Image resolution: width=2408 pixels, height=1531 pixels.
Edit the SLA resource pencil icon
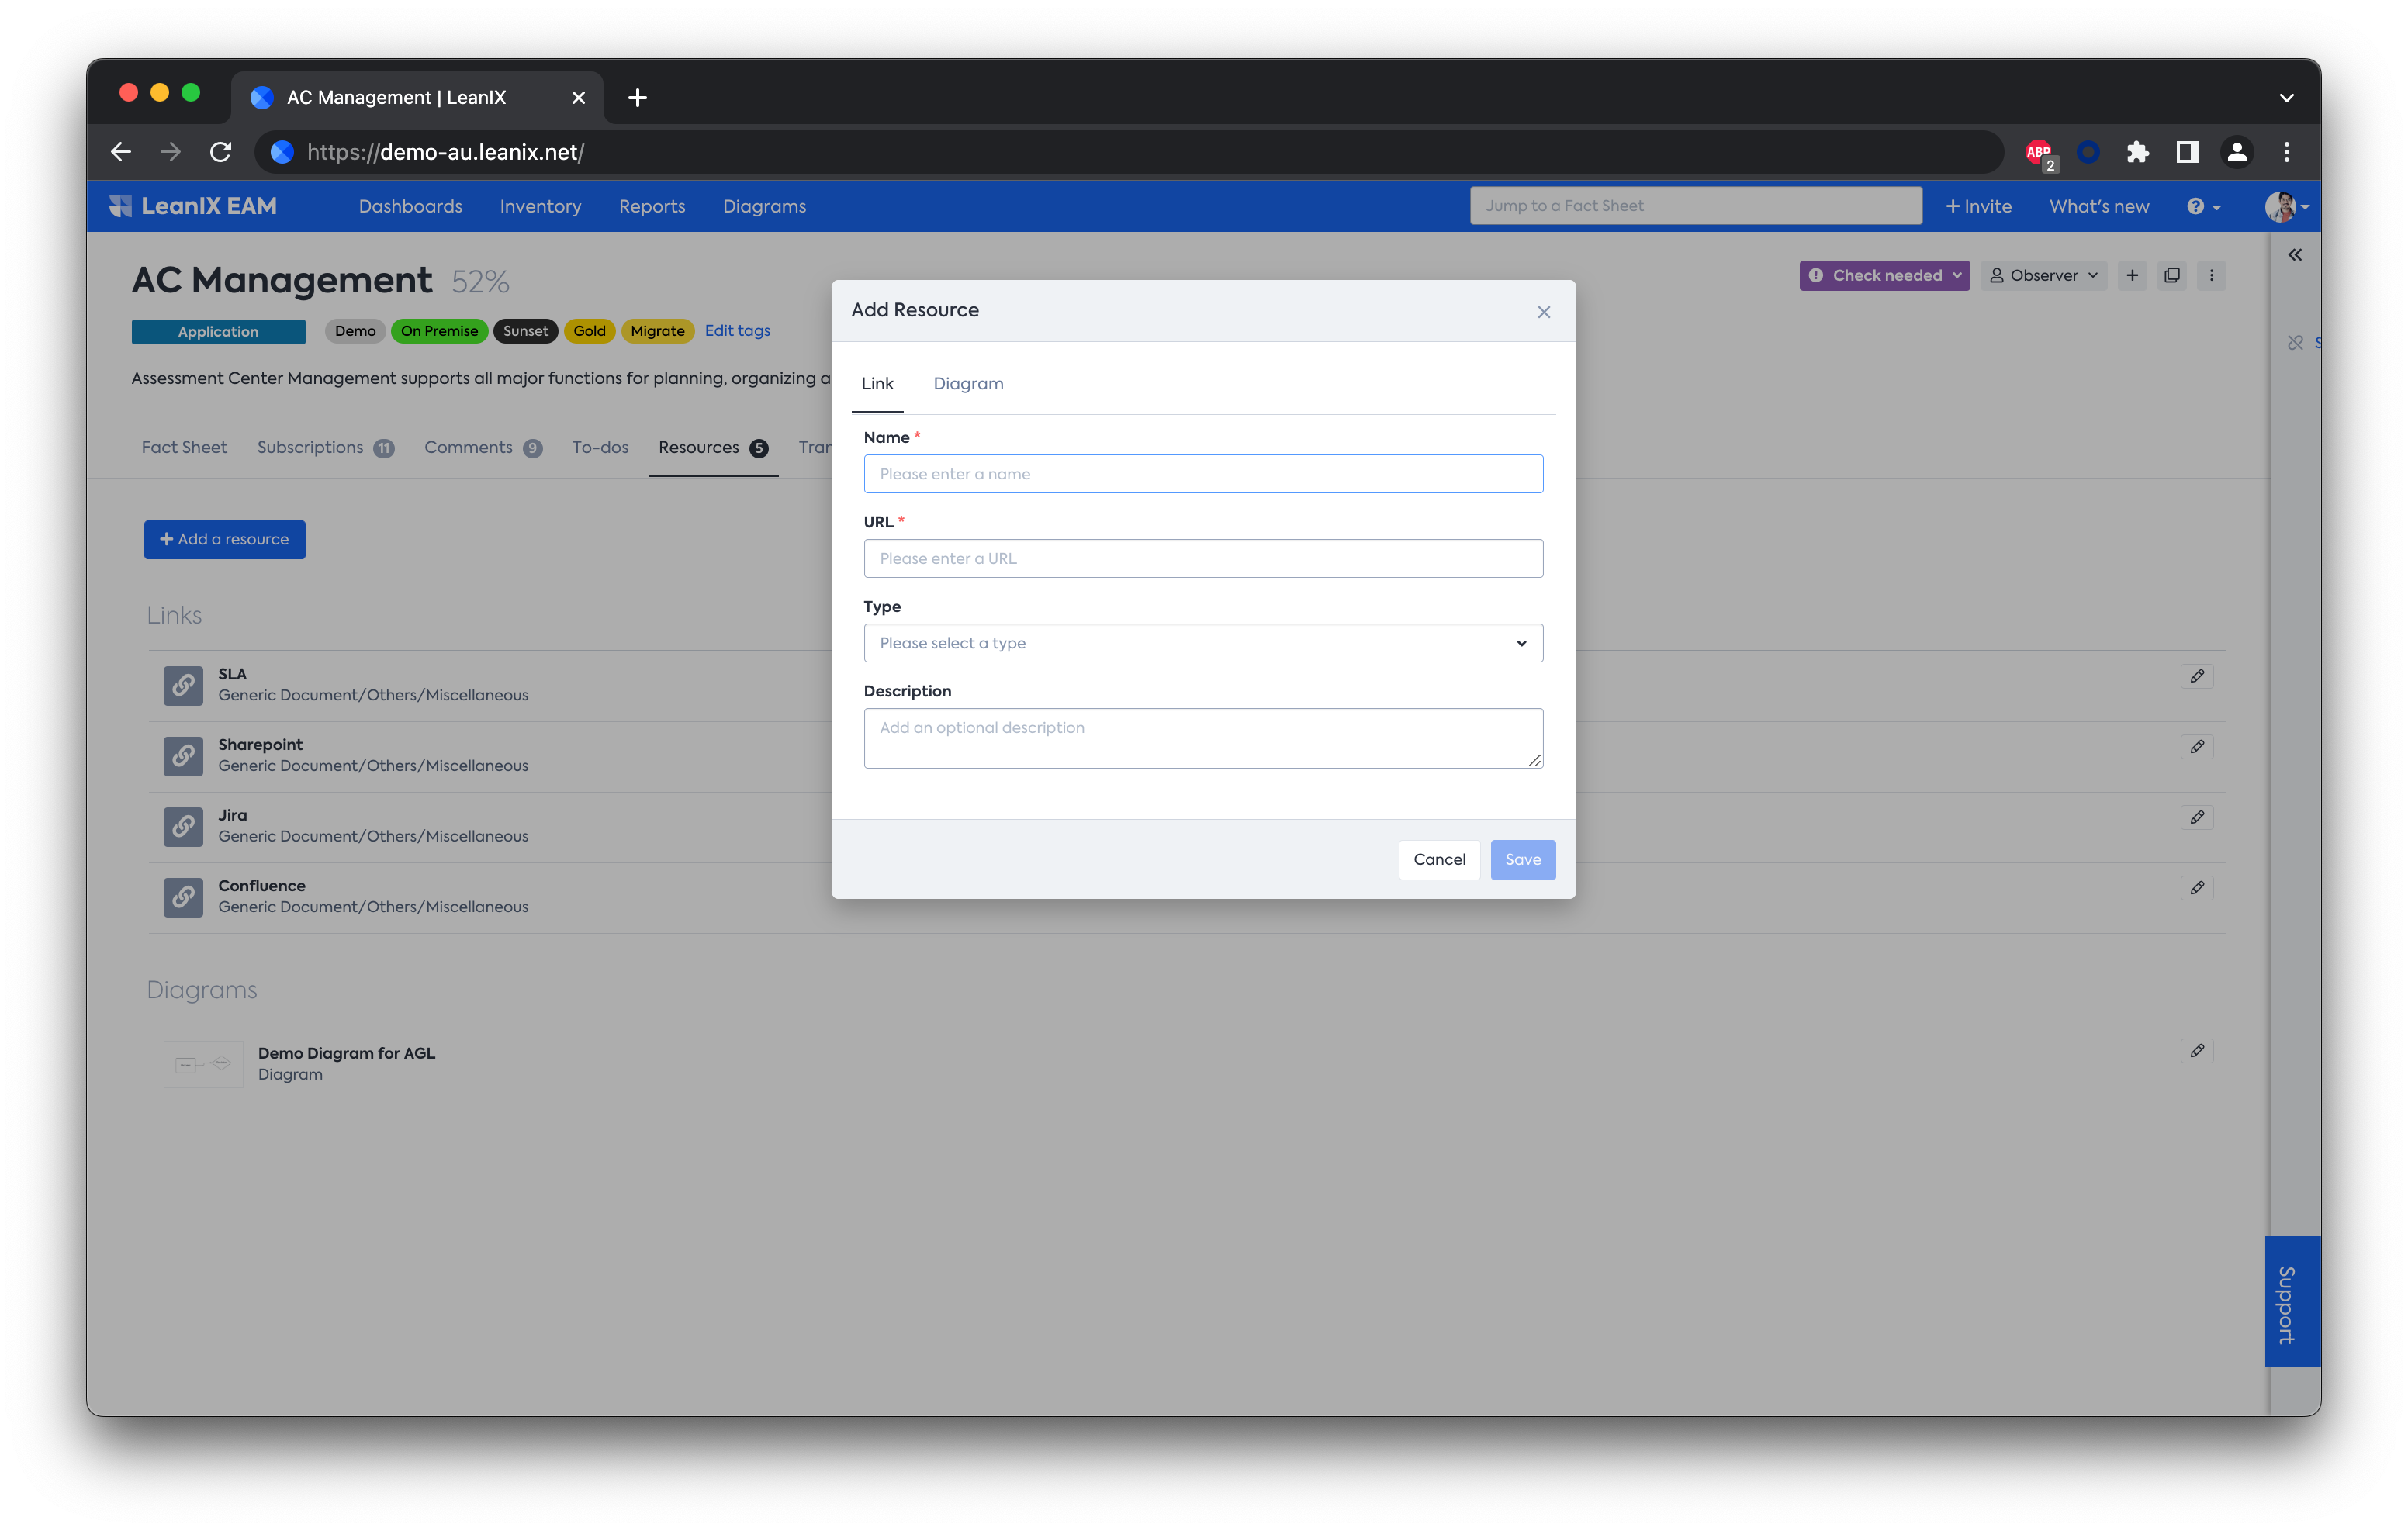pos(2196,676)
